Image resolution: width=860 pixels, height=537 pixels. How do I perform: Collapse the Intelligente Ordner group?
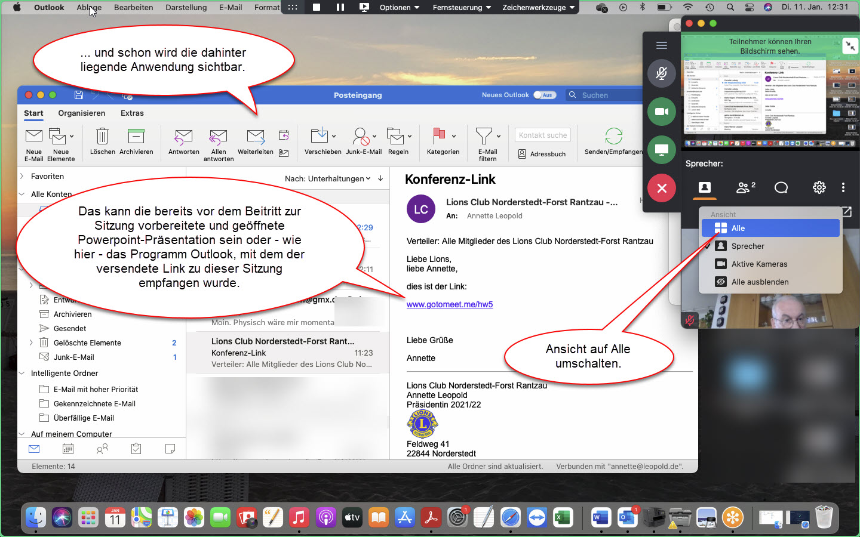(x=21, y=373)
